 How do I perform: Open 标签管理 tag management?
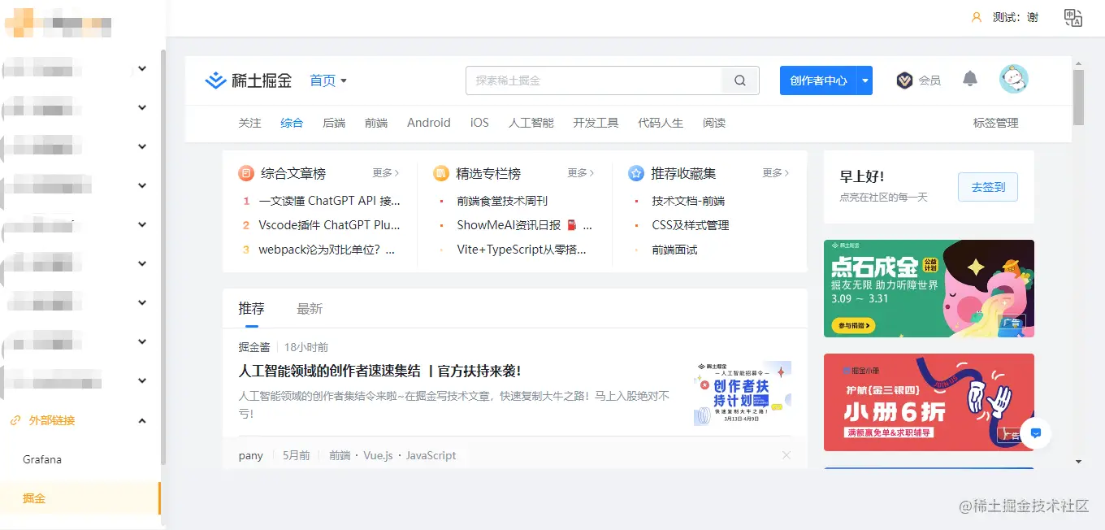click(x=995, y=123)
